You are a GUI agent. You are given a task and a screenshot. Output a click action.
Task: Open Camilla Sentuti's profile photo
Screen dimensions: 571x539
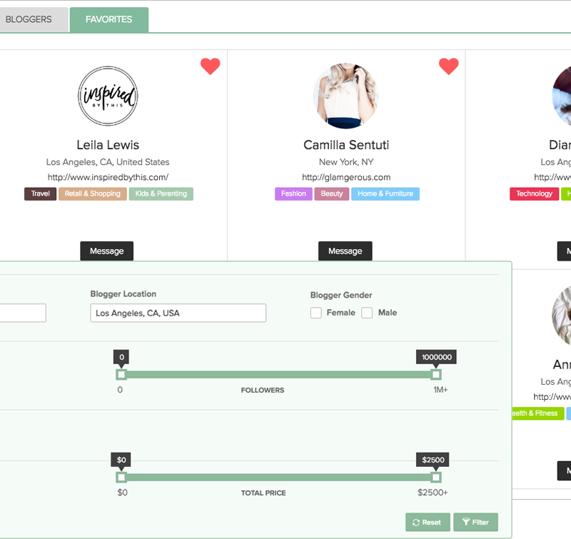(346, 96)
